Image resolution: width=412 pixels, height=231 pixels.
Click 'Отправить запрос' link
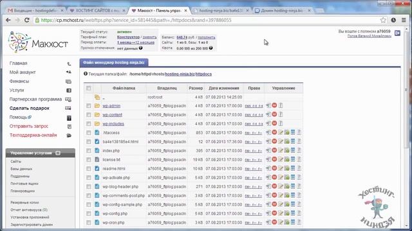coord(29,126)
